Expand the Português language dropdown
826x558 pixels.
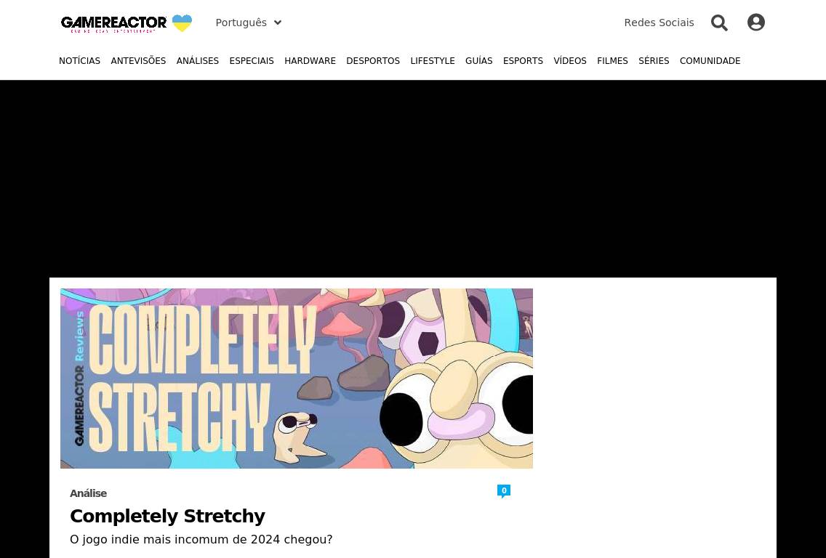pos(249,23)
